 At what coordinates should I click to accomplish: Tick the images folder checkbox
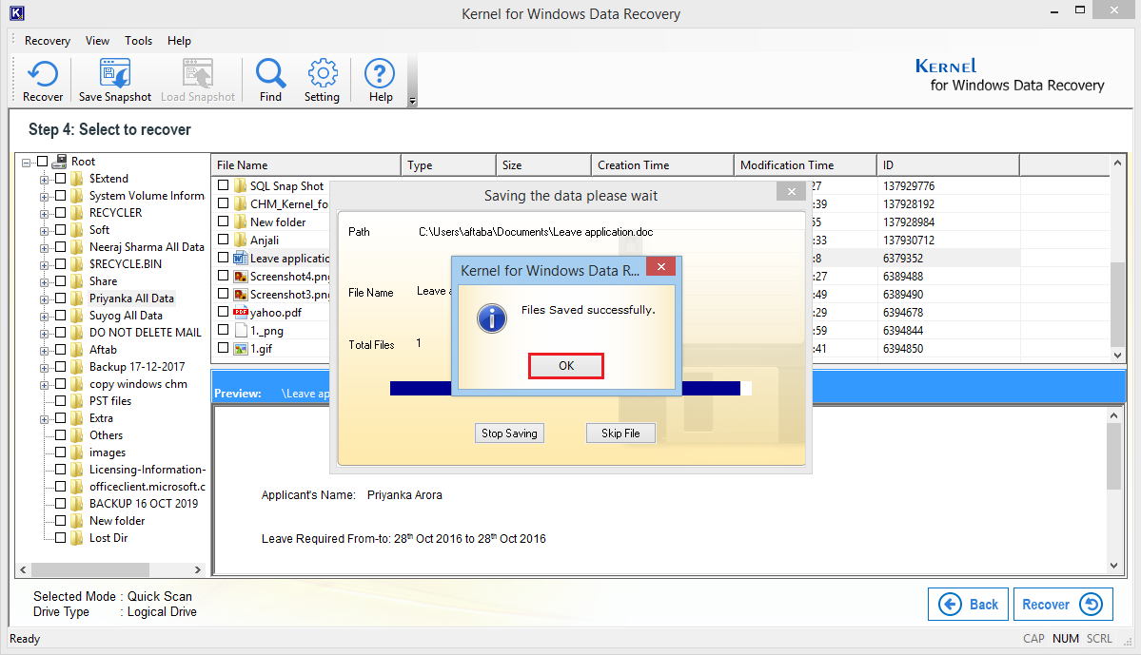[x=60, y=453]
